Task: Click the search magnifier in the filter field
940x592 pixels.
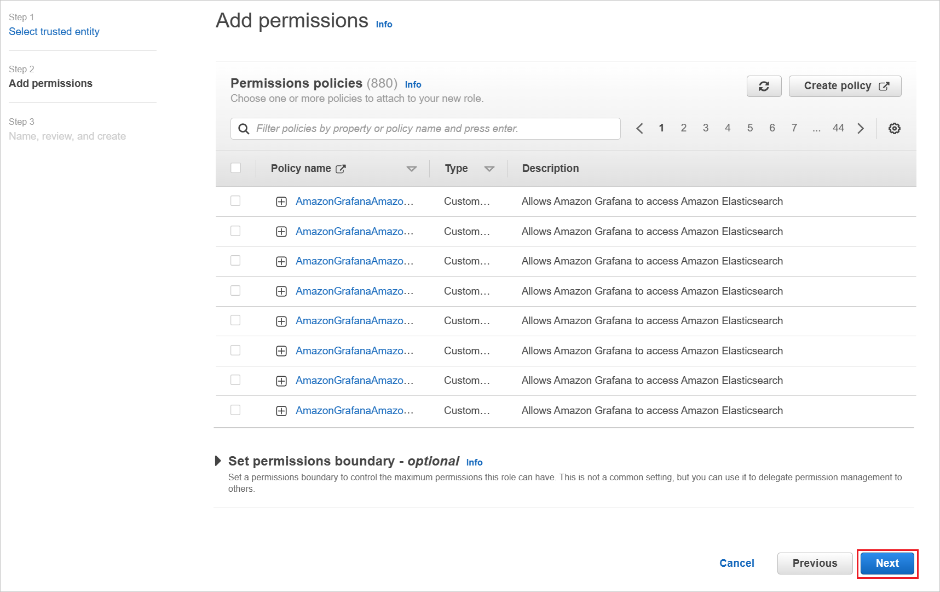Action: pos(244,128)
